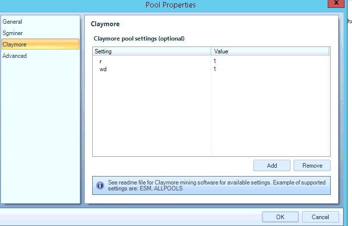Click the value 1 for setting wd
This screenshot has width=352, height=226.
pyautogui.click(x=215, y=69)
